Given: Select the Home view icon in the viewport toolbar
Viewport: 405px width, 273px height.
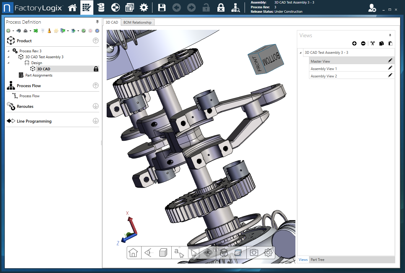Looking at the screenshot, I should [x=134, y=253].
